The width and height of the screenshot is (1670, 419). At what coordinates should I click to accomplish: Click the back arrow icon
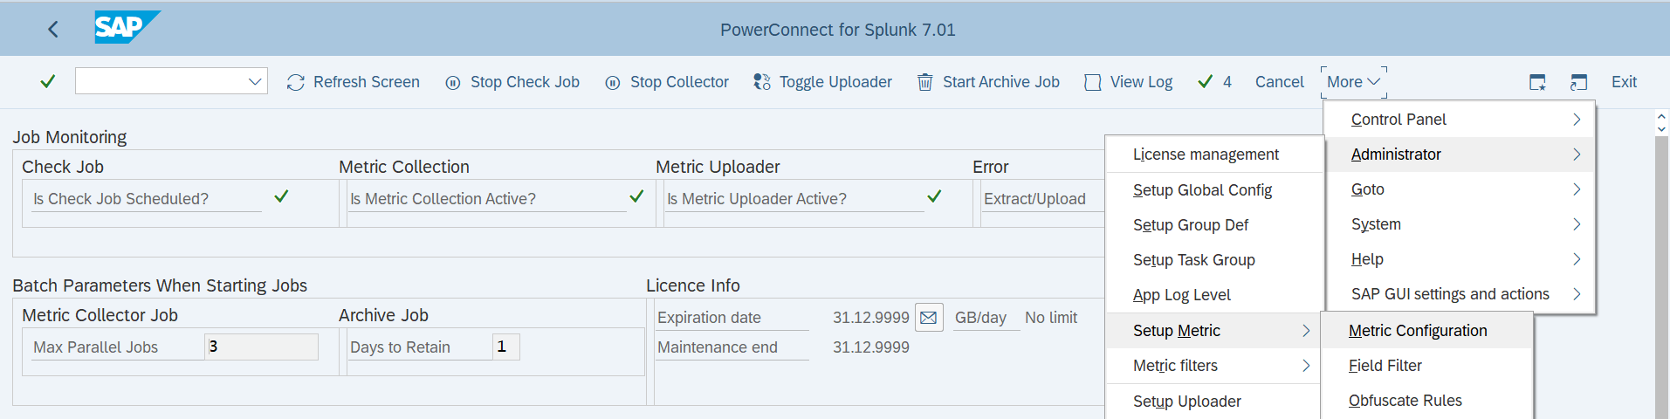coord(53,30)
